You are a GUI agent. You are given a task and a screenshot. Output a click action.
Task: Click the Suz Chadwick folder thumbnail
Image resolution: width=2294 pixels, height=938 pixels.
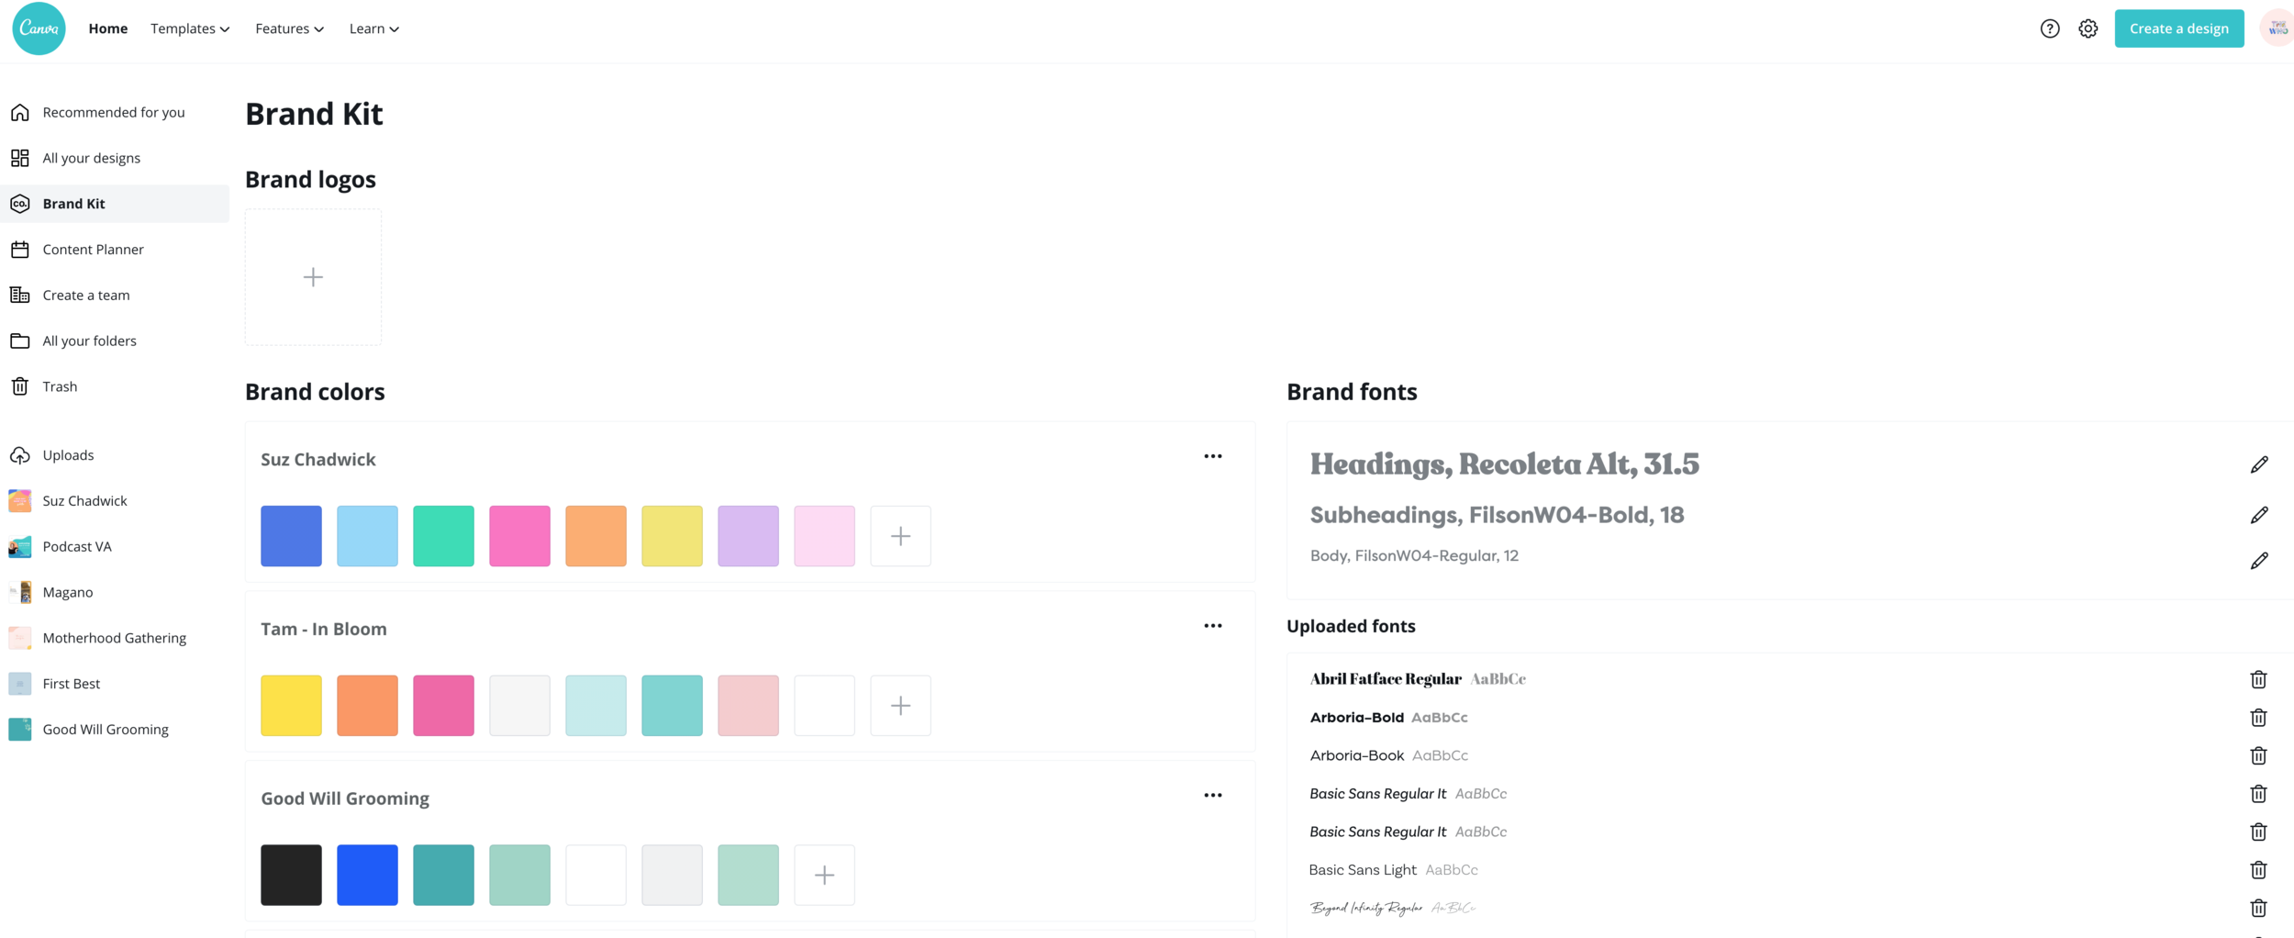[20, 501]
